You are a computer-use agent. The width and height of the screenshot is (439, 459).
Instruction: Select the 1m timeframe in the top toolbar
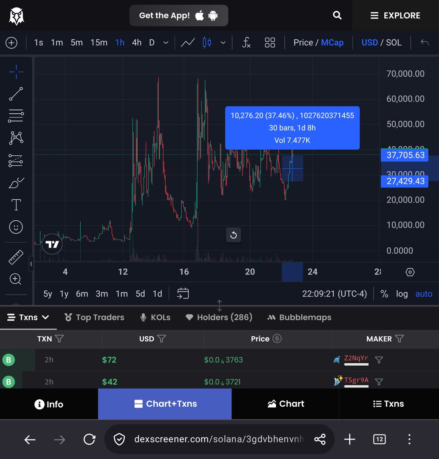(x=57, y=42)
